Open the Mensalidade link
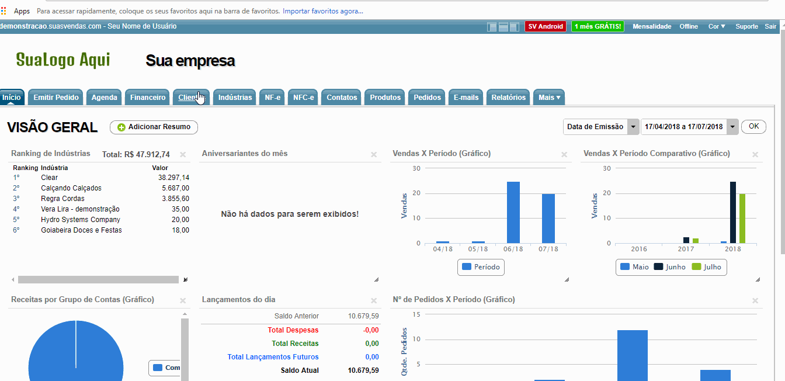 pos(652,26)
